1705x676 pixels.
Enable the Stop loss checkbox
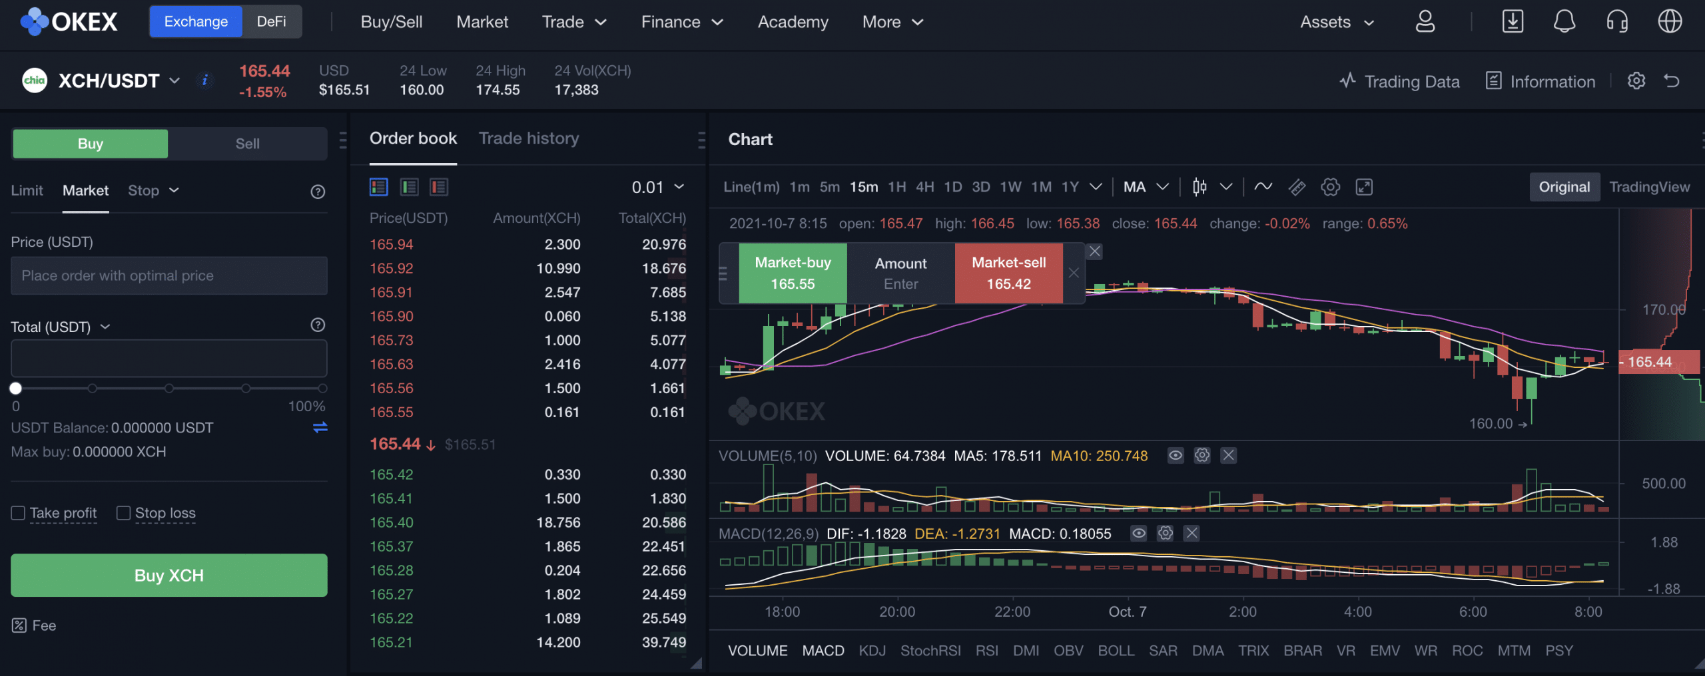pyautogui.click(x=123, y=513)
